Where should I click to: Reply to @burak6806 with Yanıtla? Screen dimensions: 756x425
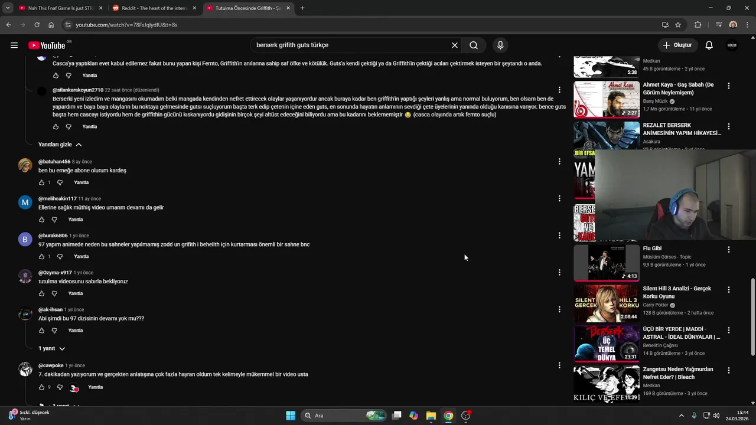point(82,257)
